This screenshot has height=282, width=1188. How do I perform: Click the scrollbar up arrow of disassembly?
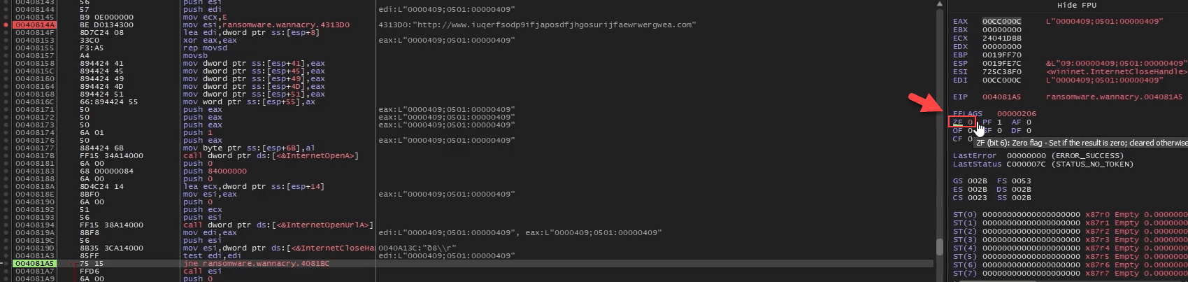[x=940, y=4]
